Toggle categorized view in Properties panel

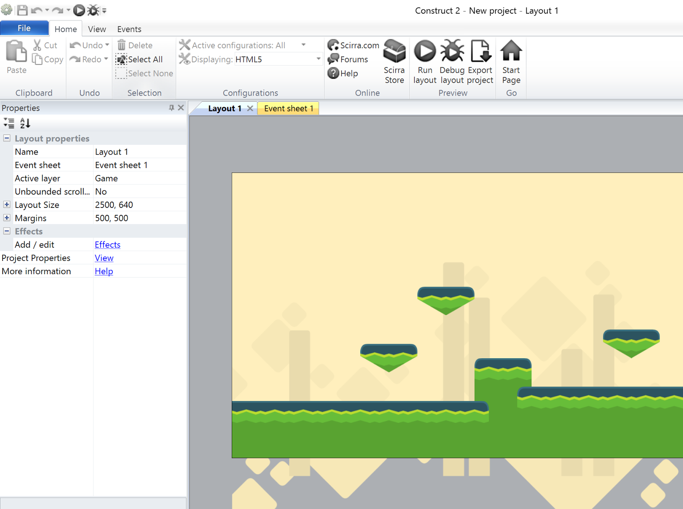coord(9,123)
